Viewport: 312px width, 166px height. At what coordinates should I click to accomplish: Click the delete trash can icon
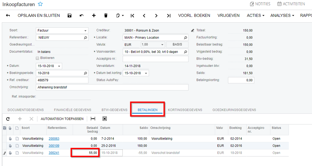tap(106, 16)
